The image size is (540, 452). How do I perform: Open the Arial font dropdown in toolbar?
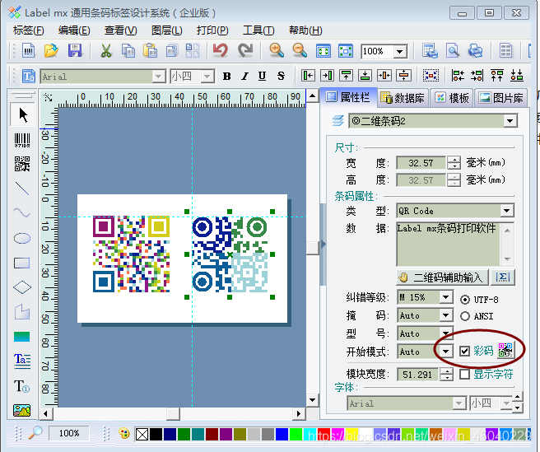point(158,76)
